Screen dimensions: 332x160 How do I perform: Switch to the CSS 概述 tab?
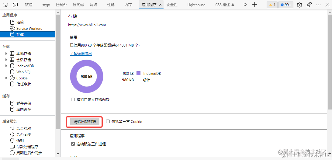pos(225,5)
